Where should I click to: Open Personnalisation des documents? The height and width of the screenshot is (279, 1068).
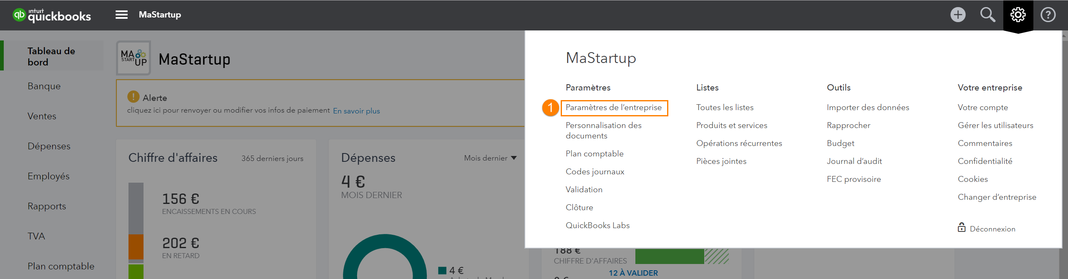604,131
